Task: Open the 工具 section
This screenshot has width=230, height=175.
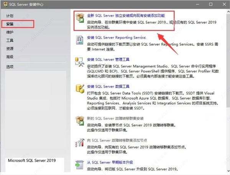Action: [10, 40]
